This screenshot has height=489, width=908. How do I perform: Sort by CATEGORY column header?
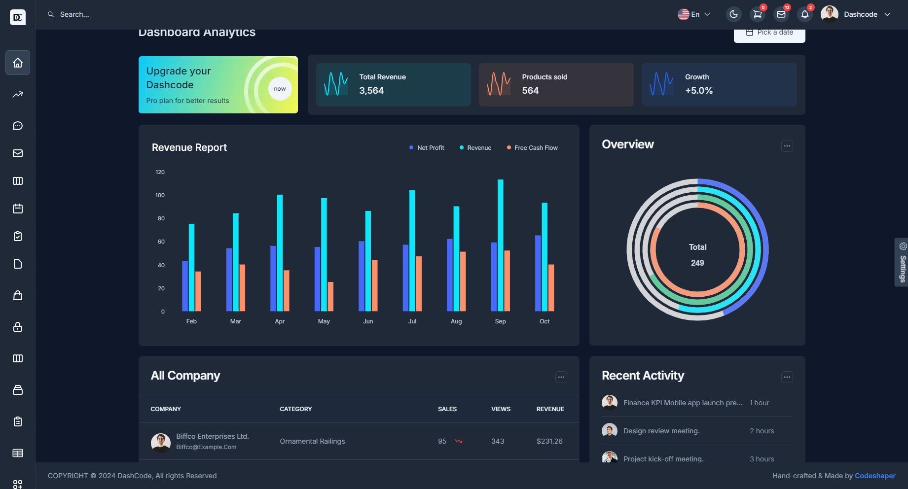click(x=296, y=409)
